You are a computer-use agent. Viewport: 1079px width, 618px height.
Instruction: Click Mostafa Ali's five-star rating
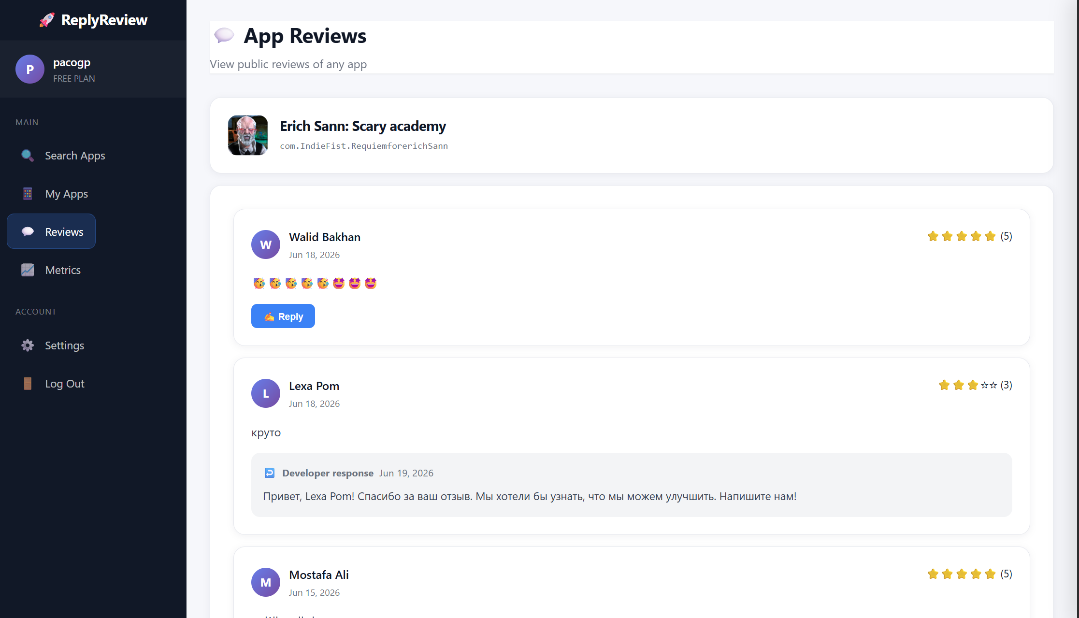click(969, 574)
